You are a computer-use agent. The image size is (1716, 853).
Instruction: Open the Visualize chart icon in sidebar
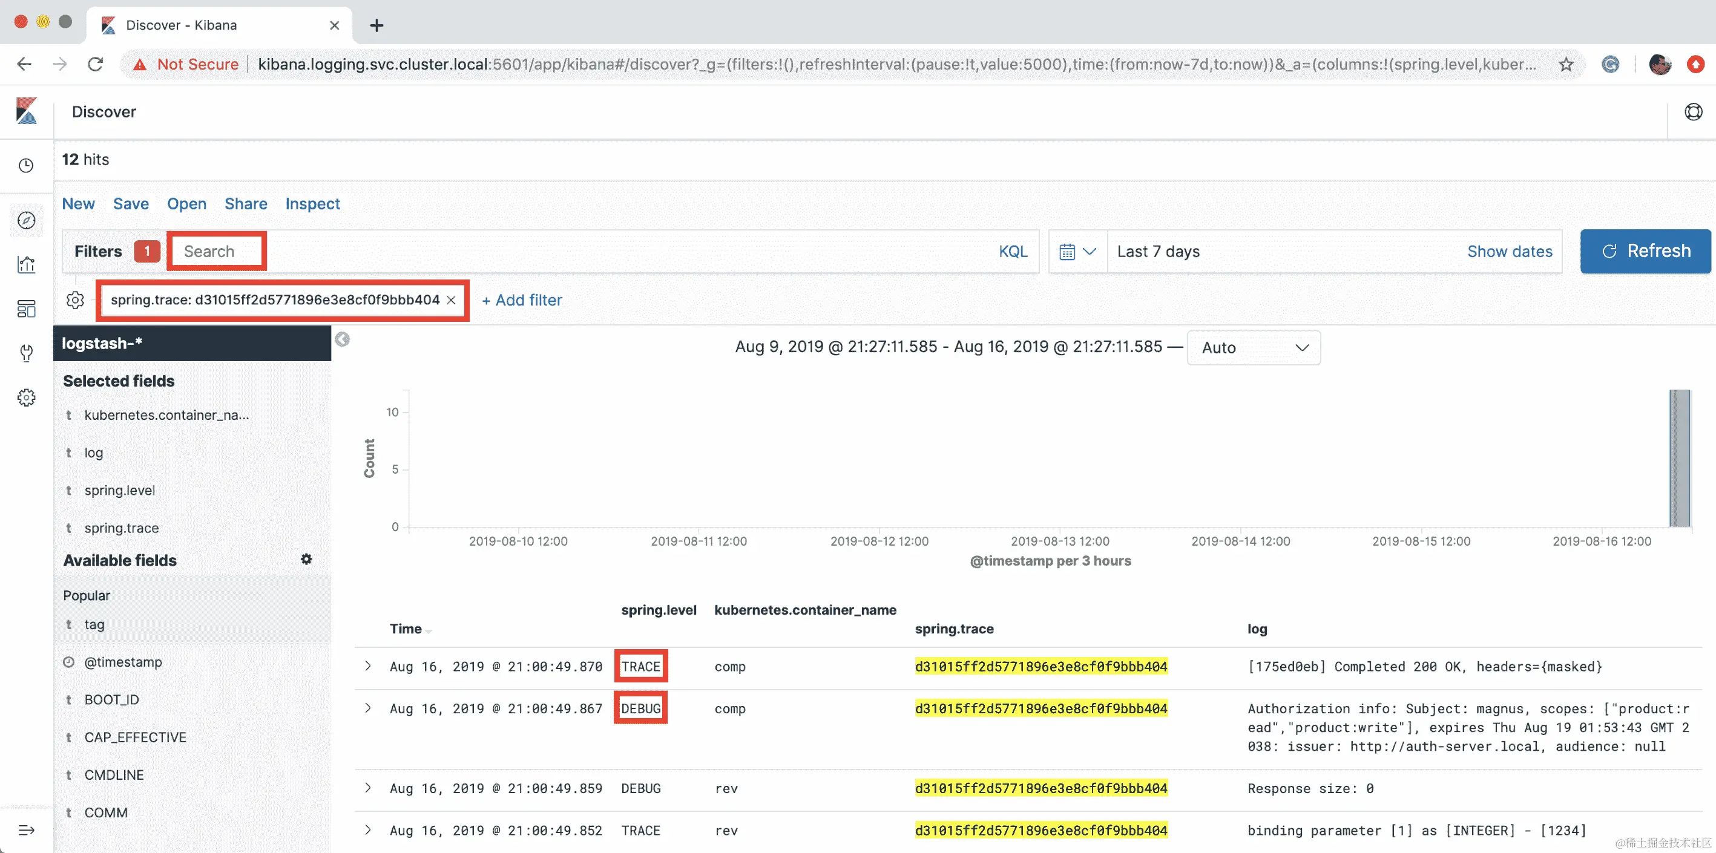click(x=26, y=264)
